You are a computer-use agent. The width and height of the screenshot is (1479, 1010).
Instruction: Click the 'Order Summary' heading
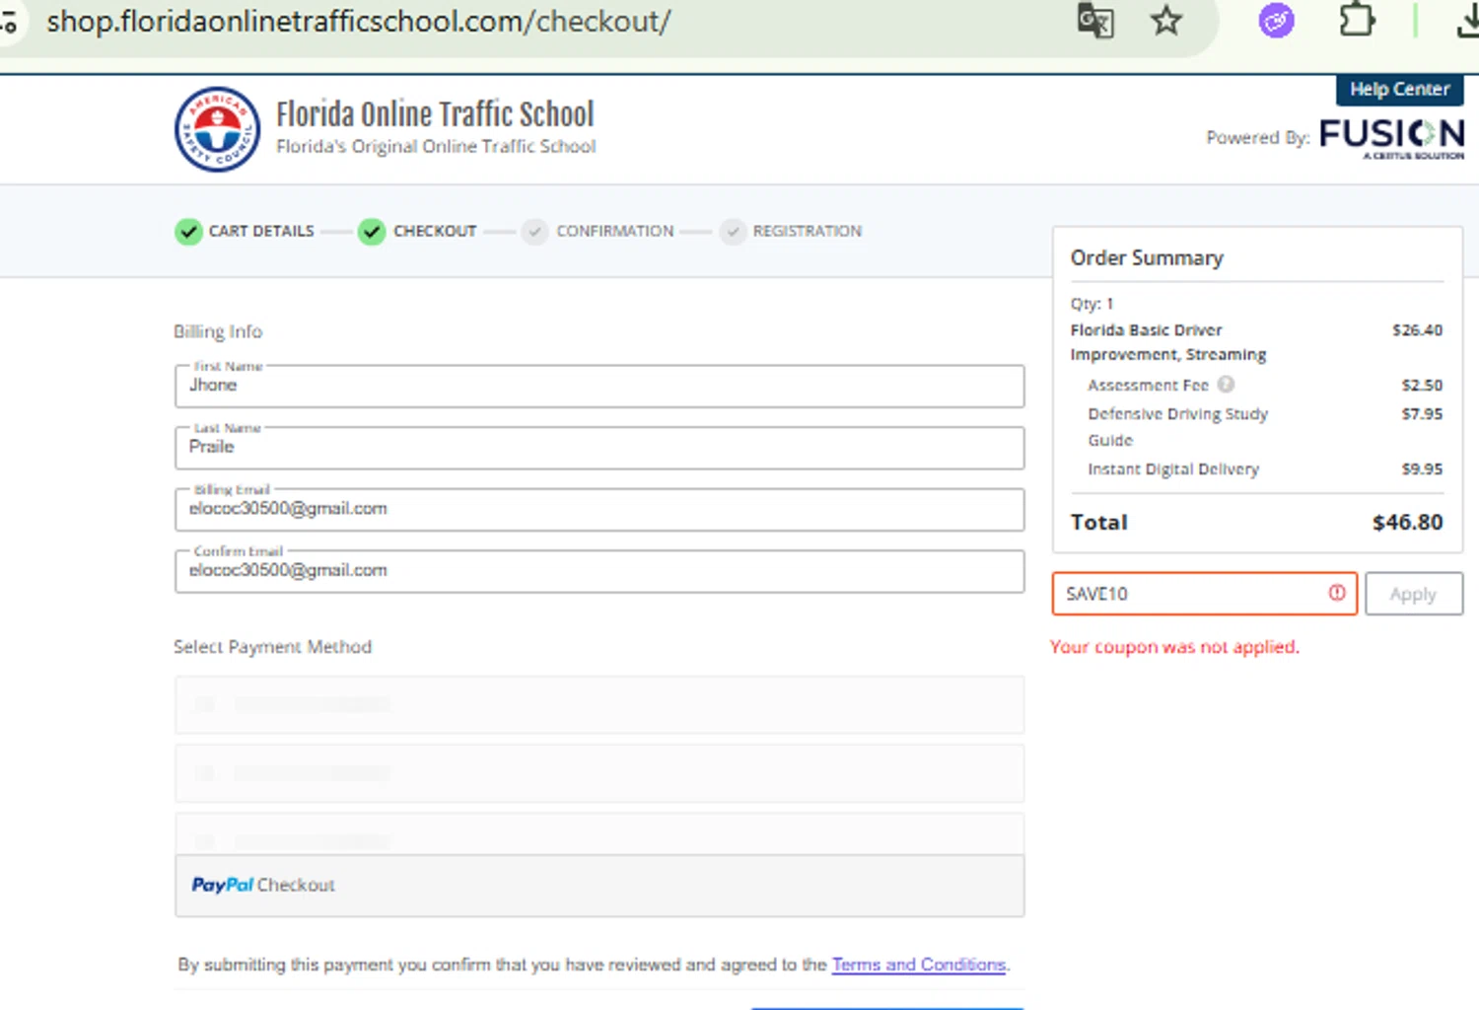click(1147, 258)
